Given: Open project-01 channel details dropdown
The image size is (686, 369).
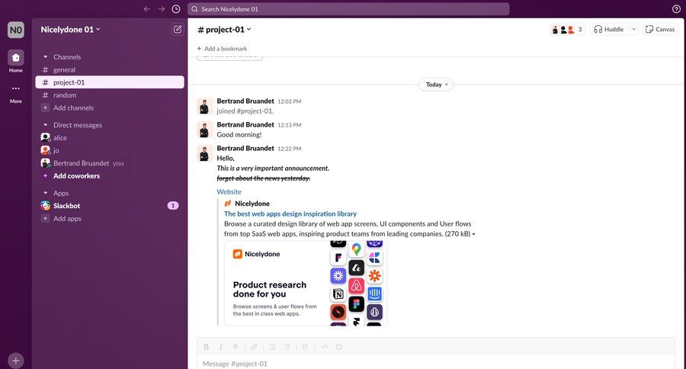Looking at the screenshot, I should (x=224, y=29).
